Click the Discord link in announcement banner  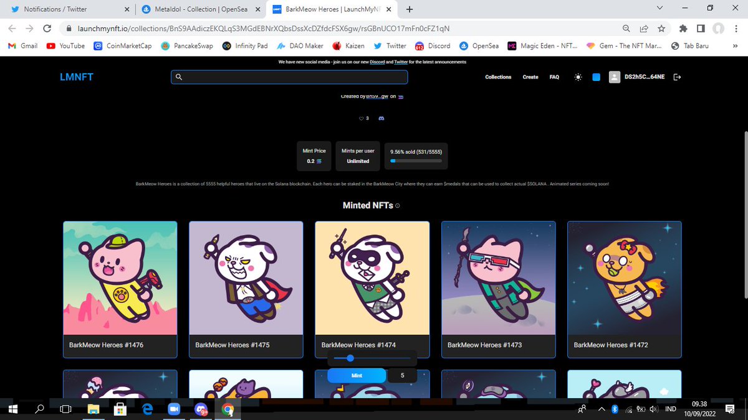click(x=377, y=62)
